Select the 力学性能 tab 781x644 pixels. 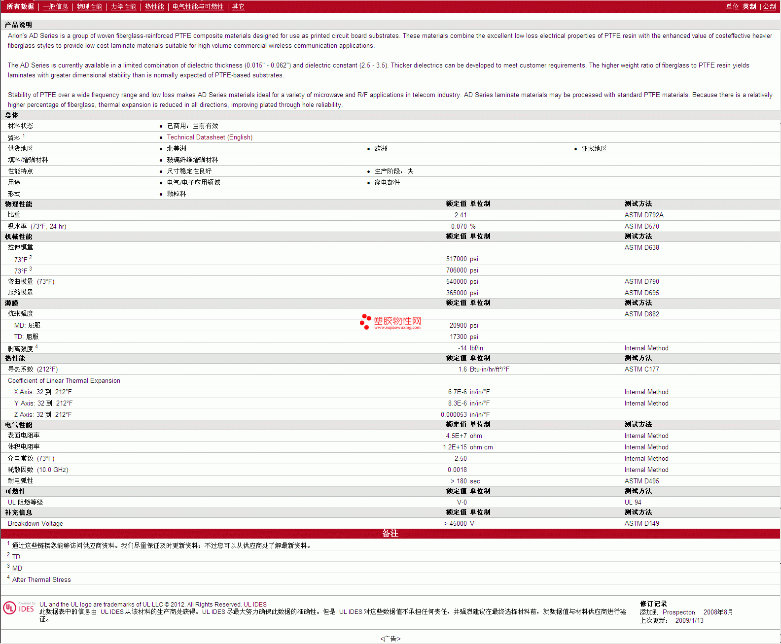tap(123, 7)
